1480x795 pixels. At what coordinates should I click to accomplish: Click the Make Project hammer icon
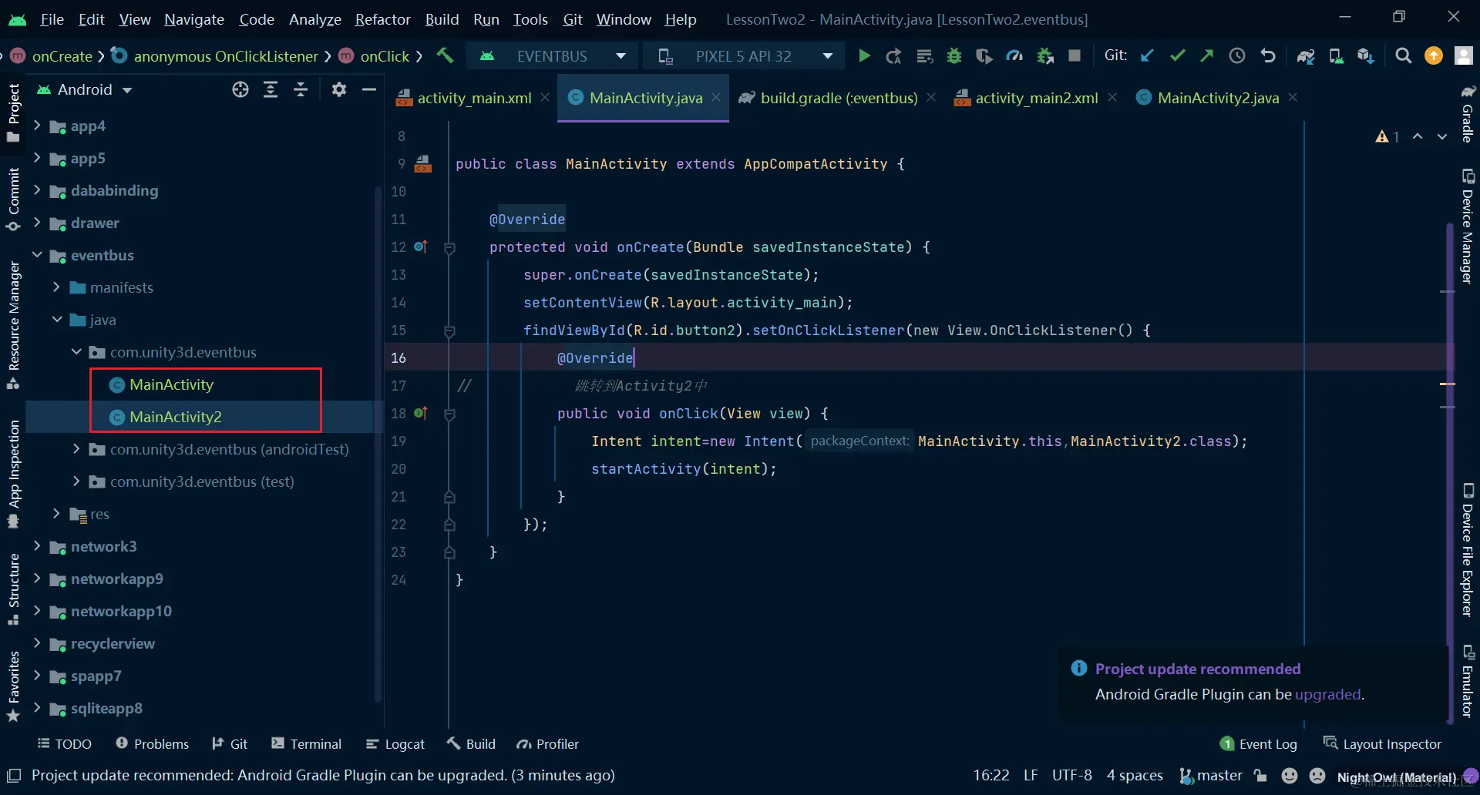(x=446, y=55)
